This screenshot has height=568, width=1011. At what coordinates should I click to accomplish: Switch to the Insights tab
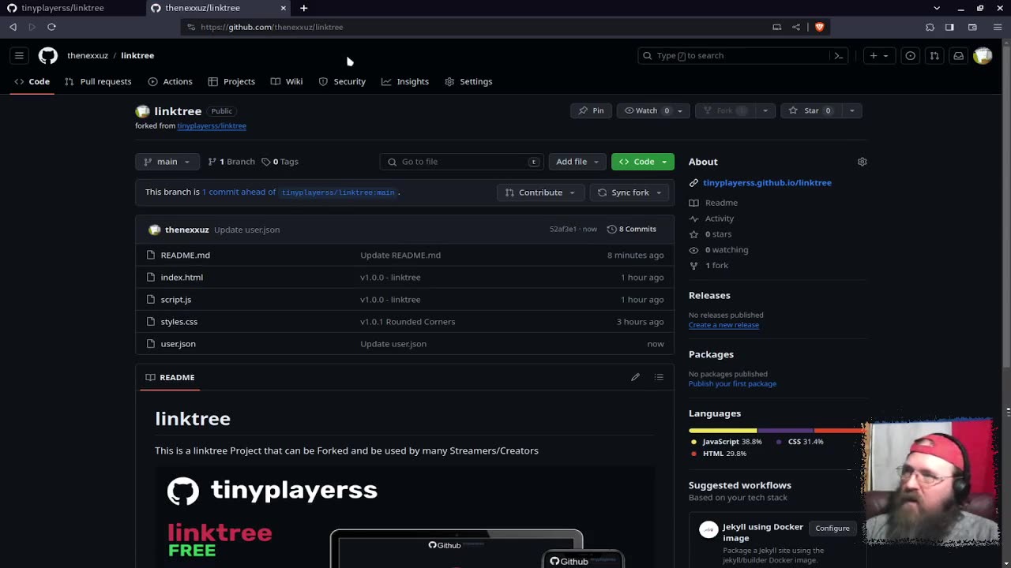coord(405,81)
